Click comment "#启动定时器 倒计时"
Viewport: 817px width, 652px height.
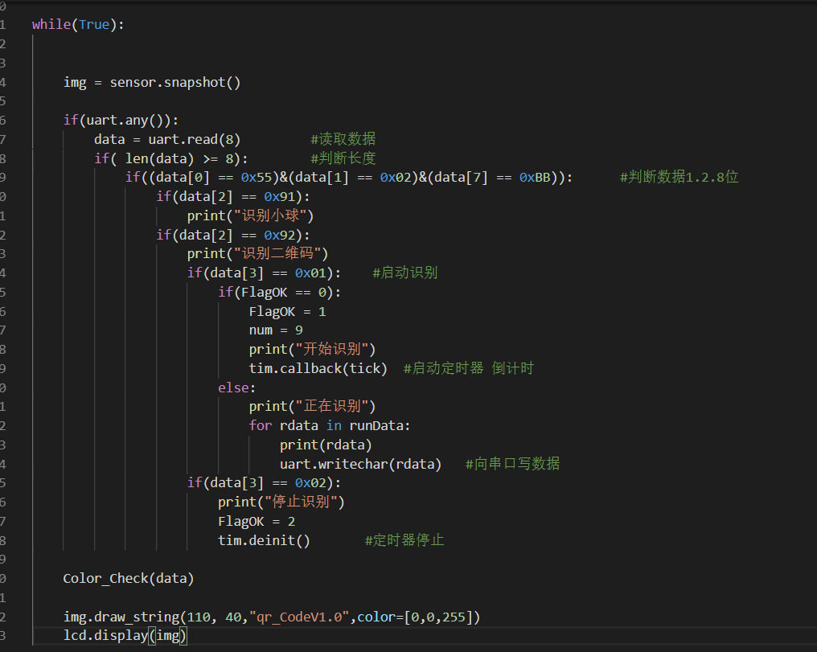[x=469, y=369]
